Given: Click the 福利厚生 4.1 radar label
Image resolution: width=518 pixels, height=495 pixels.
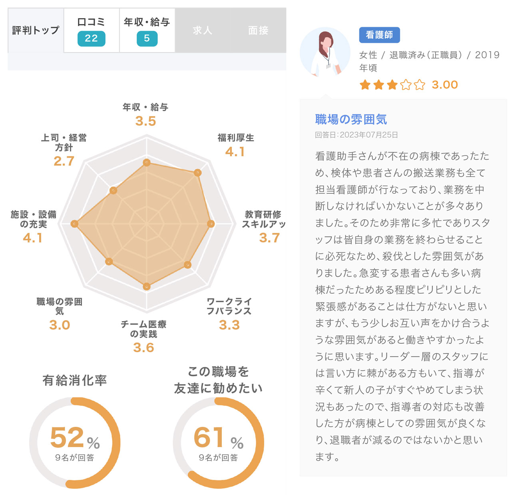Looking at the screenshot, I should pyautogui.click(x=235, y=145).
